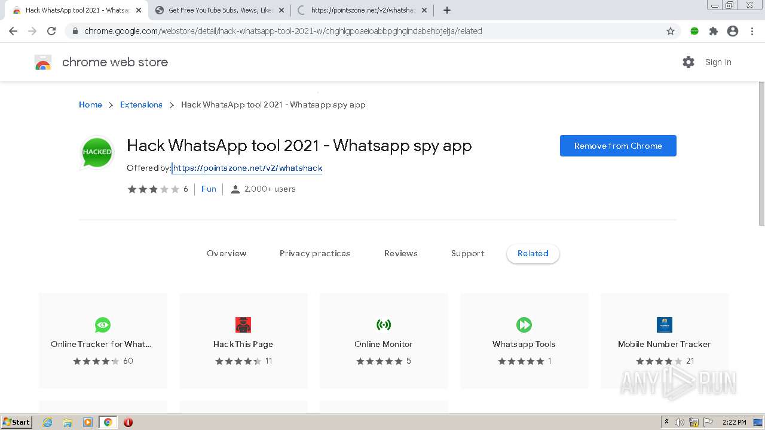765x430 pixels.
Task: Close the Hack WhatsApp tool tab
Action: [x=139, y=10]
